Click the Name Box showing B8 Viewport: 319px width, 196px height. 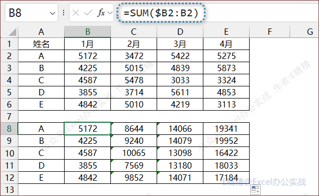click(x=32, y=13)
